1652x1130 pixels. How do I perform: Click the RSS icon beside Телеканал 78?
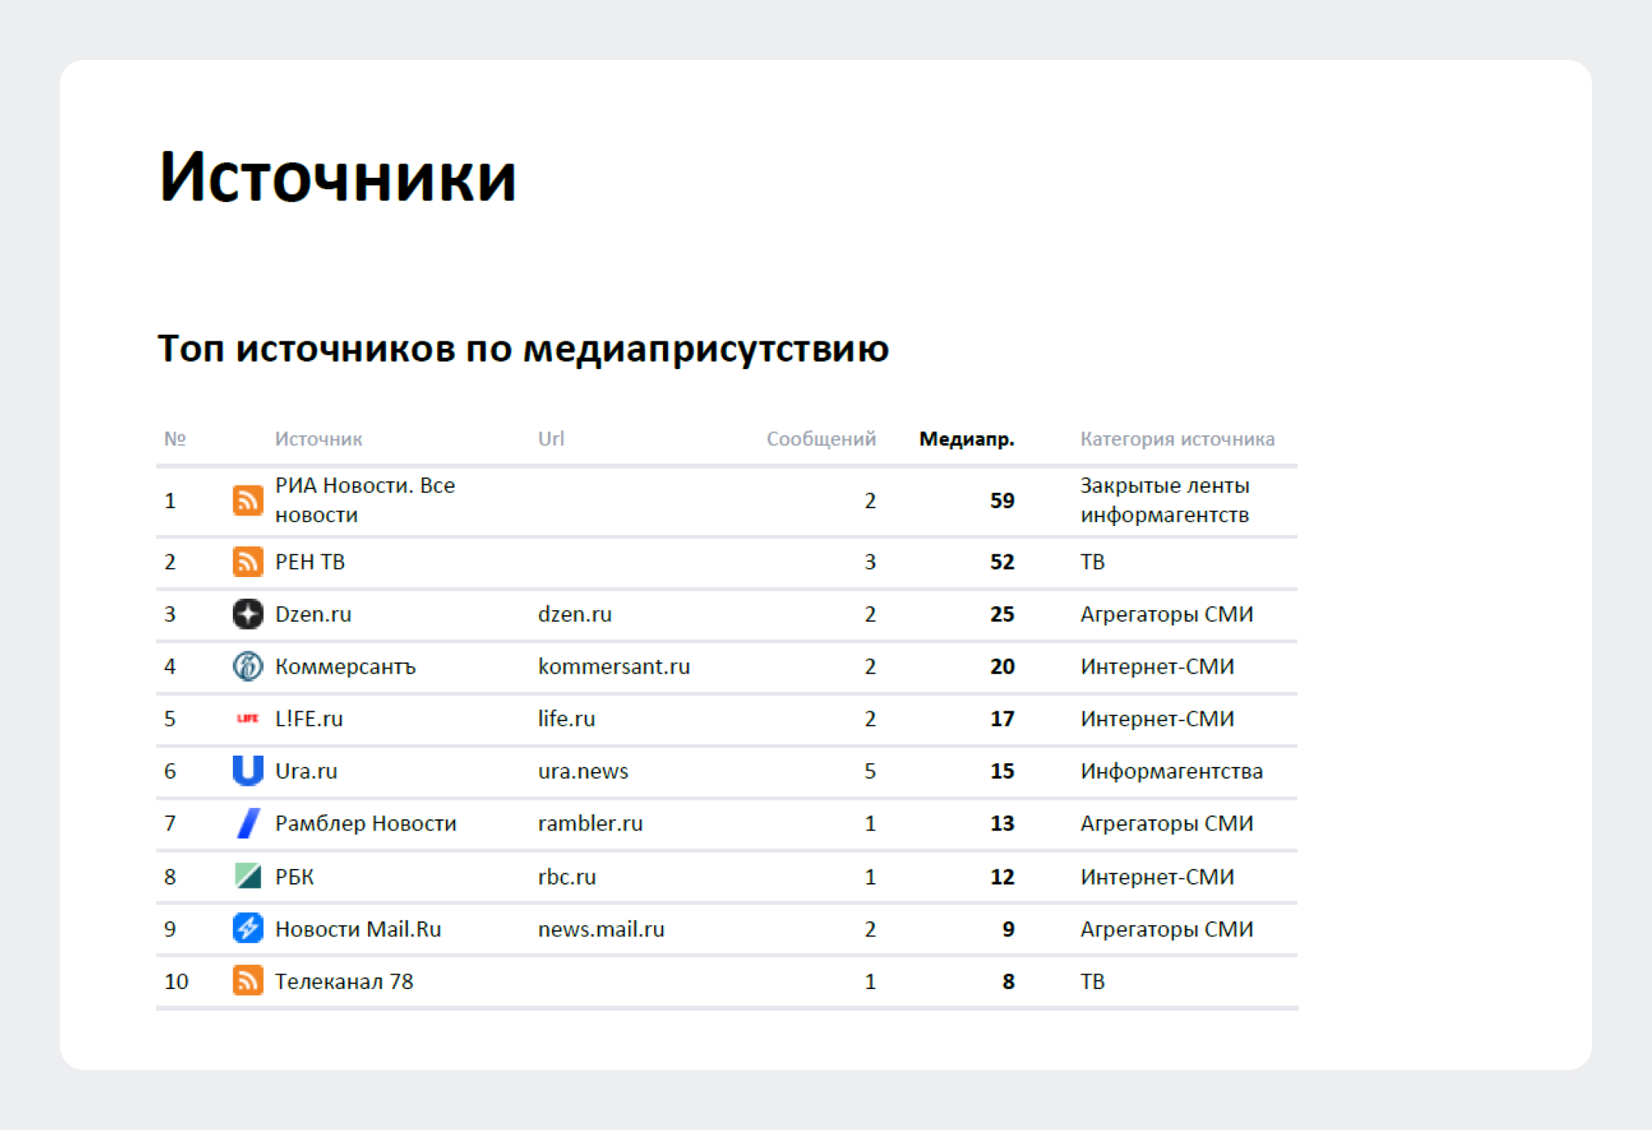(x=248, y=981)
